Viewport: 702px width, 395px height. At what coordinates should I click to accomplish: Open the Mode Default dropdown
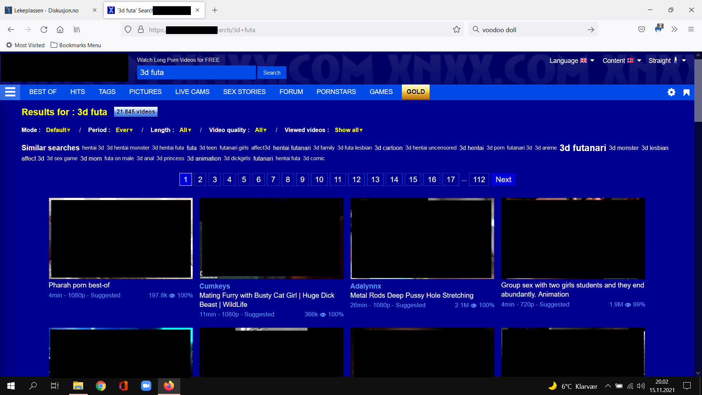(x=58, y=130)
